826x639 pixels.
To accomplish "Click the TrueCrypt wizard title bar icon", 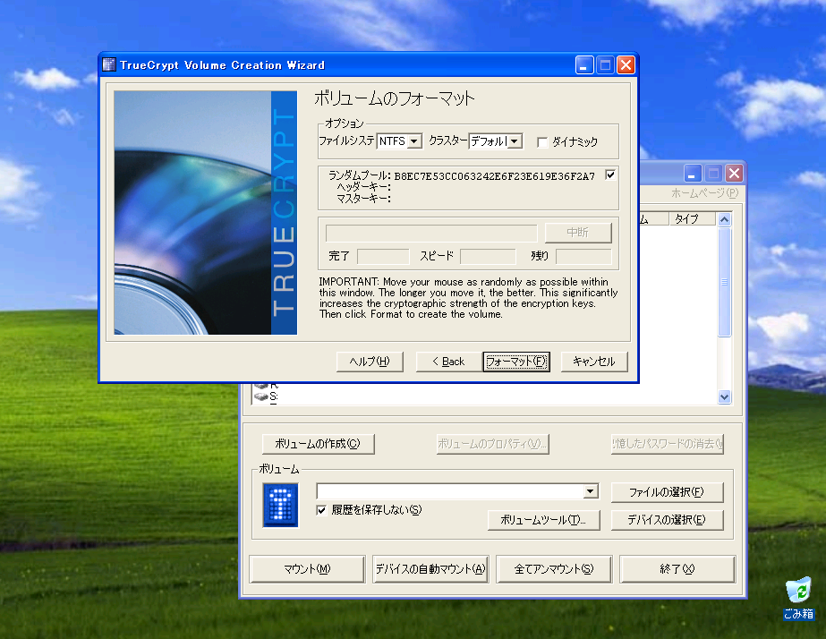I will tap(109, 64).
